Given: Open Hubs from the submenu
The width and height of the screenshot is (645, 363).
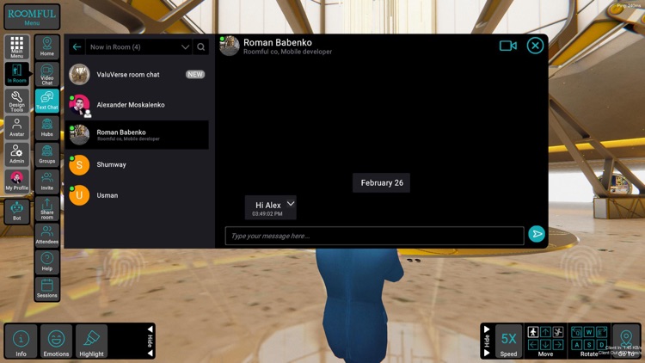Looking at the screenshot, I should point(47,127).
